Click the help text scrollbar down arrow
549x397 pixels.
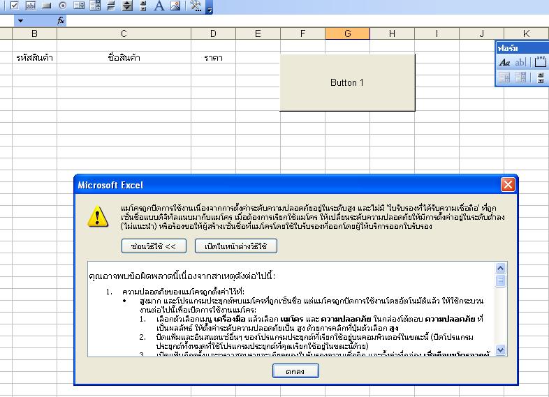pos(500,350)
